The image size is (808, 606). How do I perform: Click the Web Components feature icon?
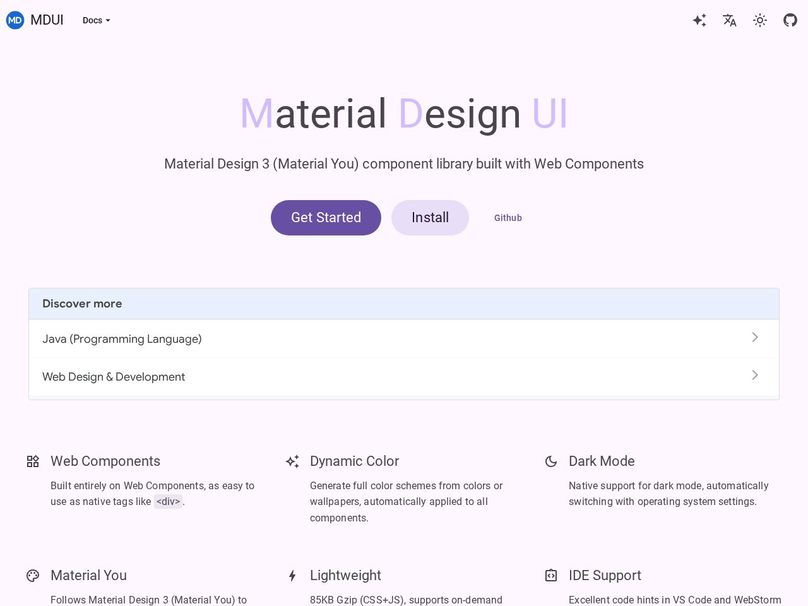coord(33,461)
